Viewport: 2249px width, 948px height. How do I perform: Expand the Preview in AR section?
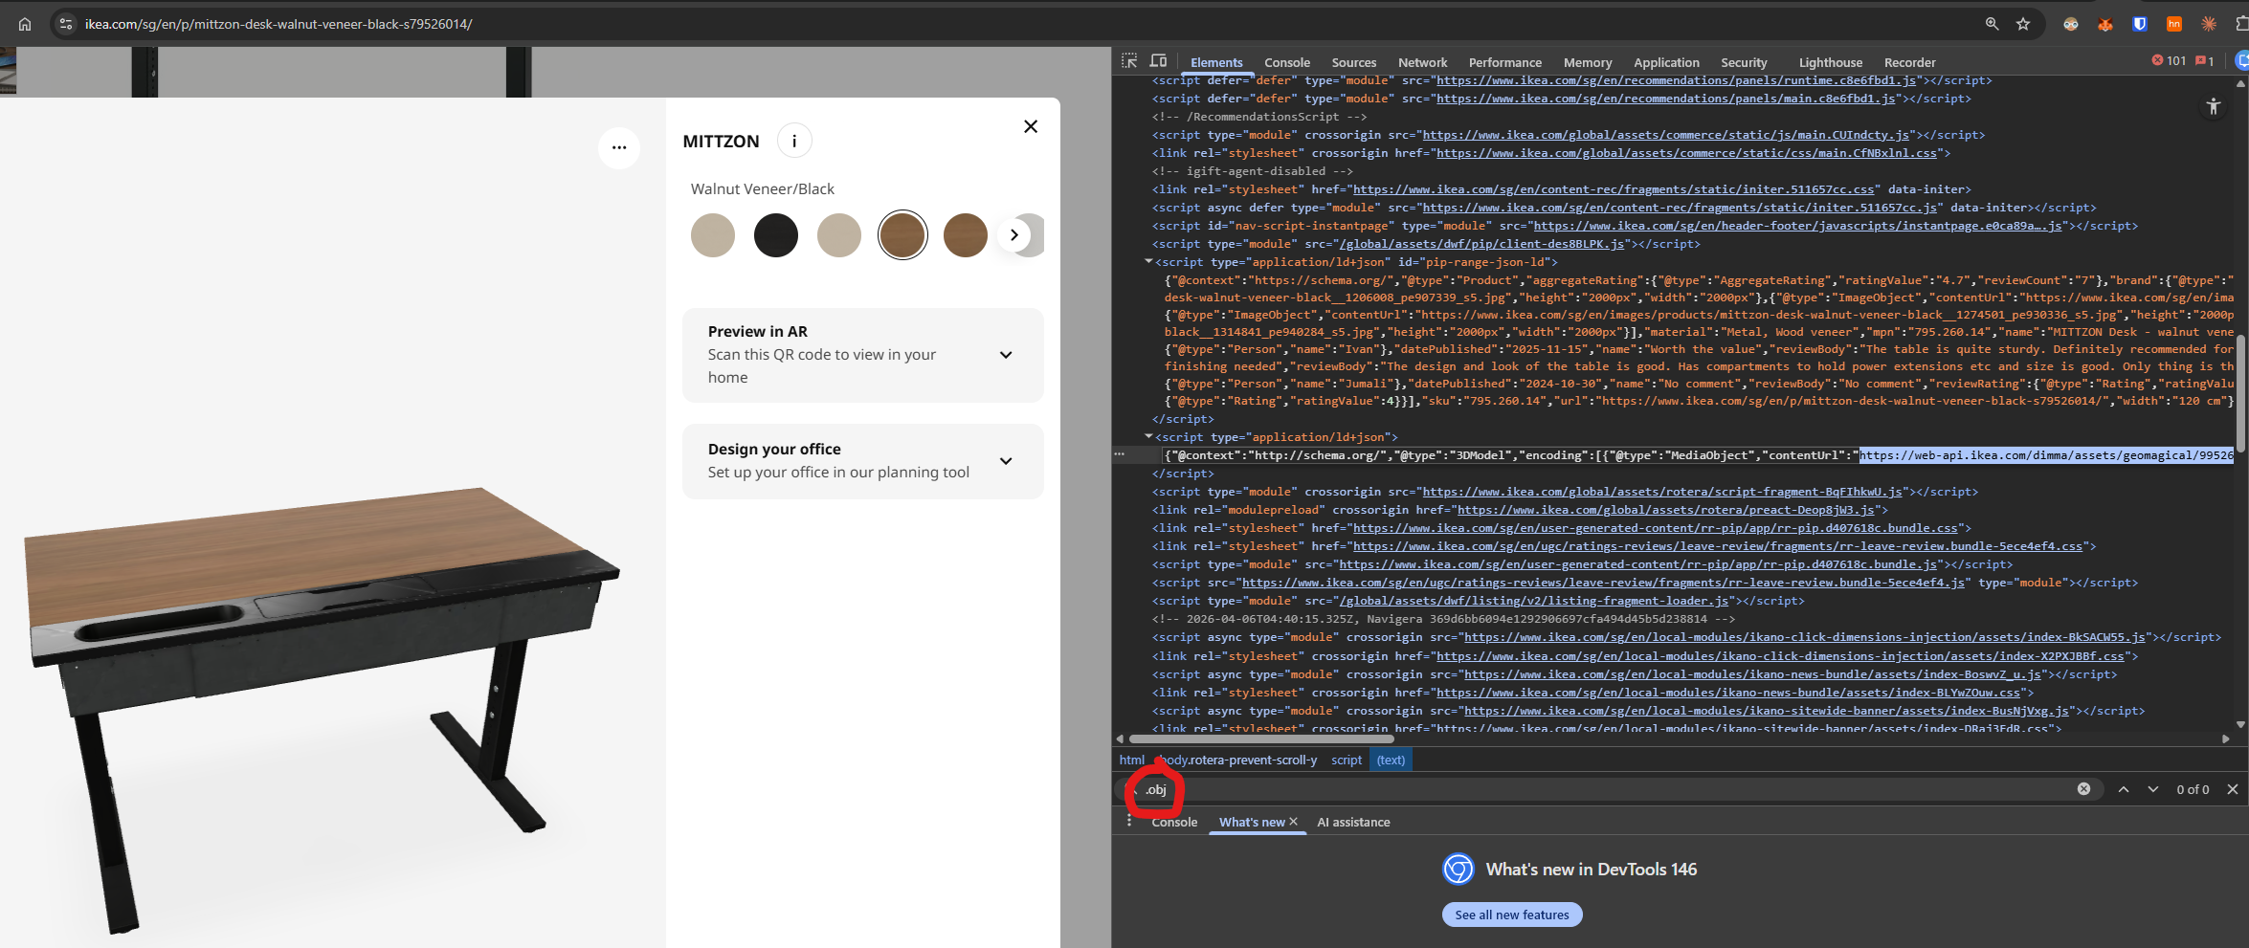(862, 355)
